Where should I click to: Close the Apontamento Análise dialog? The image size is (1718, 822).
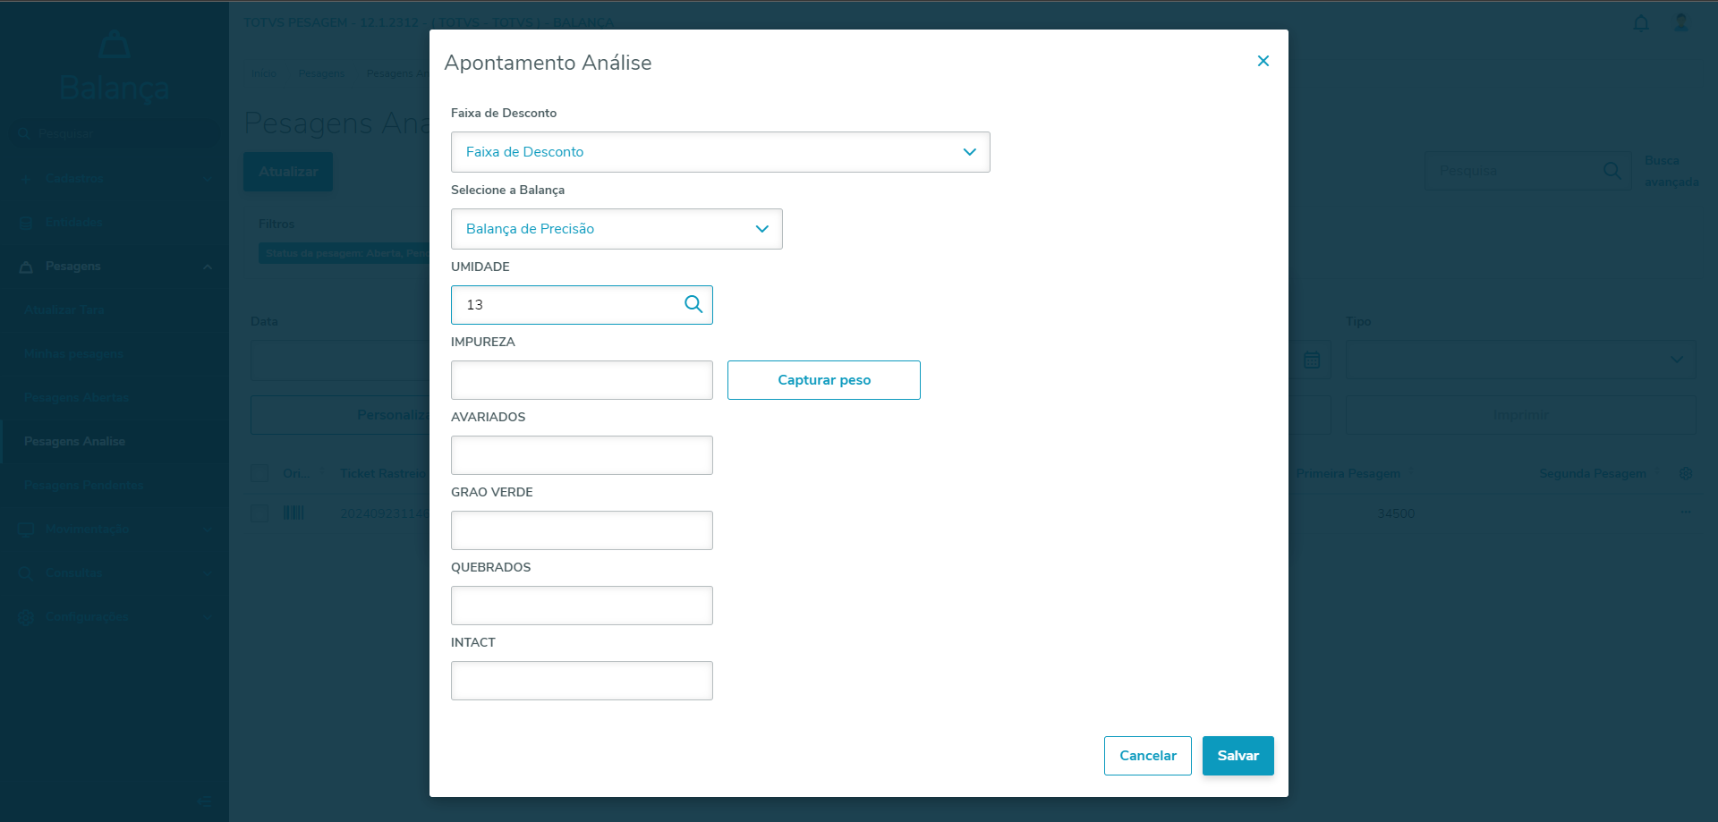[1263, 61]
